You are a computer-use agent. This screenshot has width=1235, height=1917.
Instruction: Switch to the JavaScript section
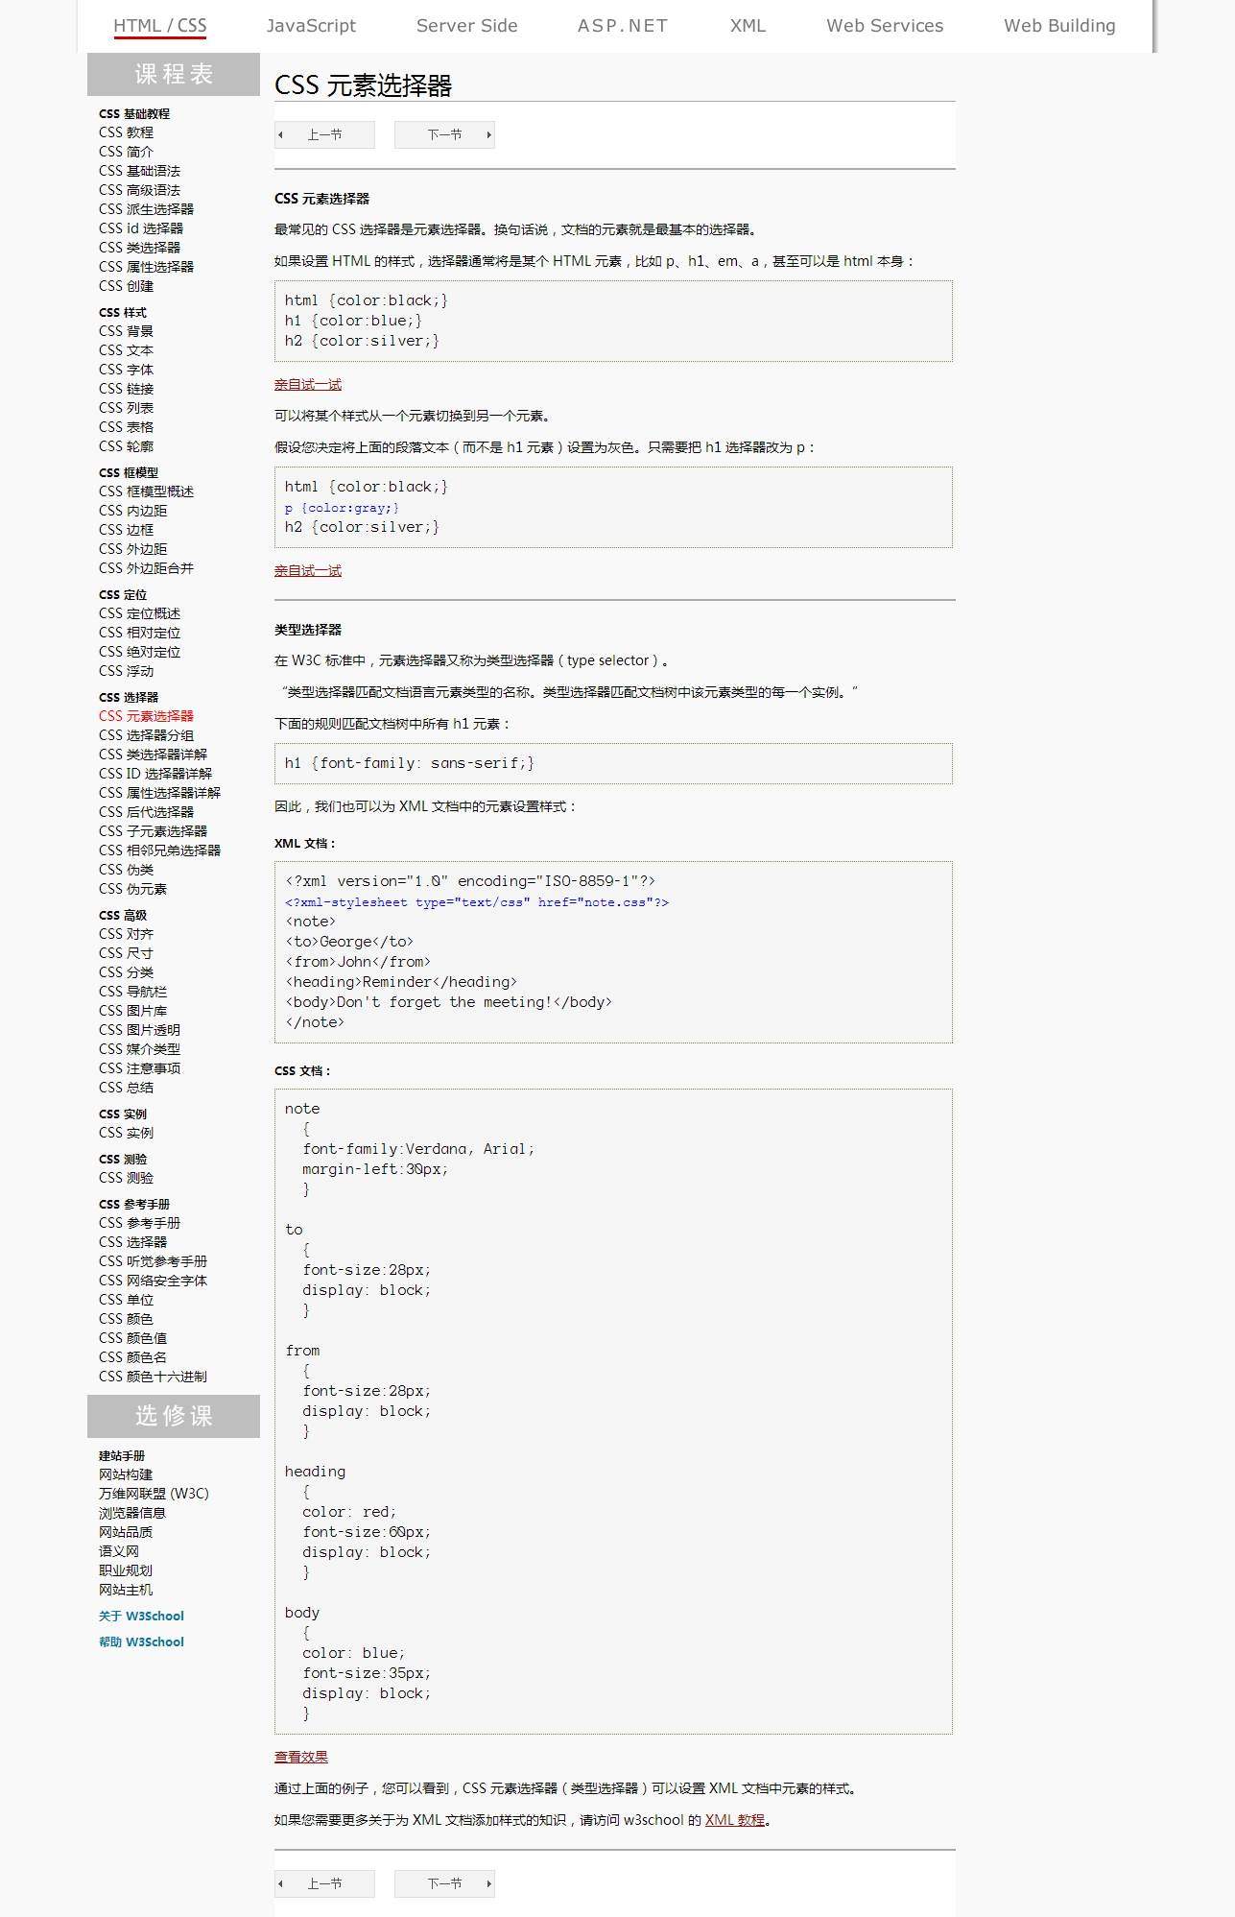[311, 26]
